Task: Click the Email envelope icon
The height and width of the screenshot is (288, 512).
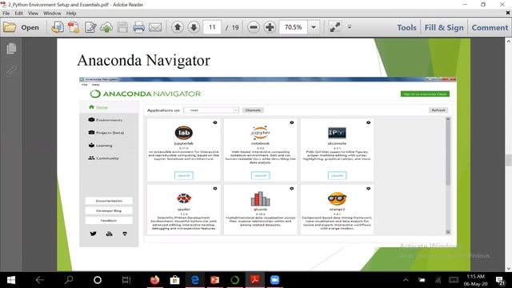Action: tap(155, 27)
